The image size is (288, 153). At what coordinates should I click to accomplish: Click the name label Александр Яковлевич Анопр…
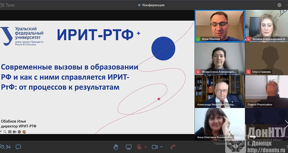point(216,105)
